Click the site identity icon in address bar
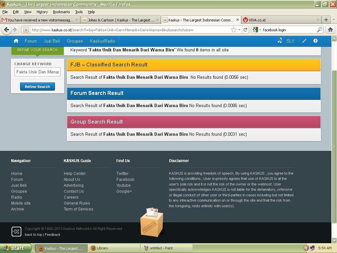The width and height of the screenshot is (337, 253). point(26,30)
